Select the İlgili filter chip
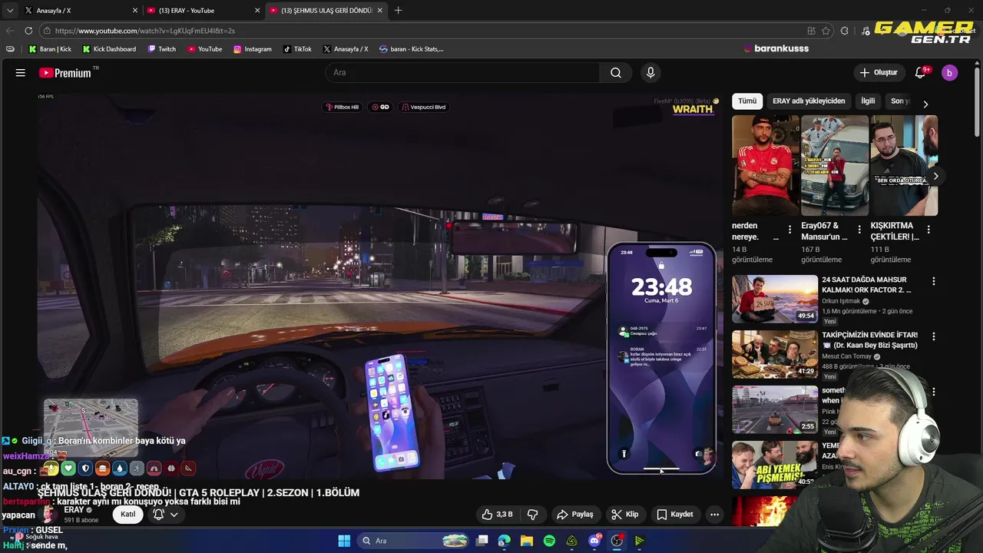983x553 pixels. click(868, 101)
